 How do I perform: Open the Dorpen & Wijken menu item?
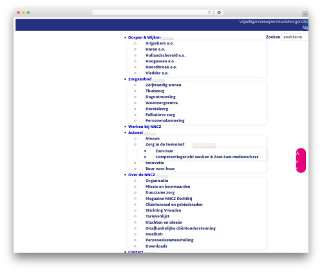point(144,37)
